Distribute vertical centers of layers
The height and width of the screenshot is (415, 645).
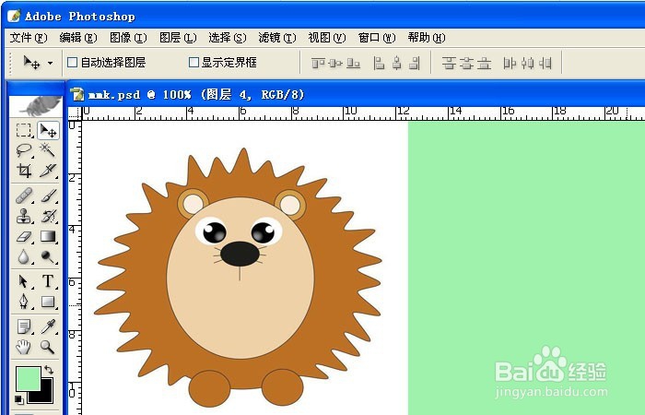(x=467, y=63)
